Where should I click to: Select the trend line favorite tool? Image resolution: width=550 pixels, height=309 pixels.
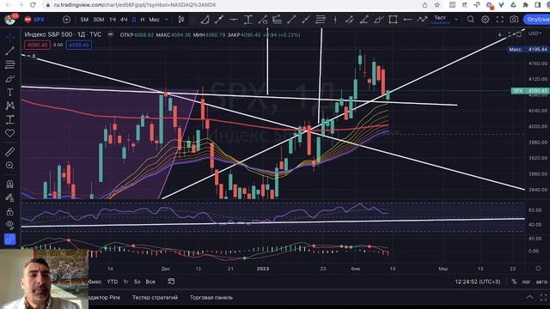219,20
